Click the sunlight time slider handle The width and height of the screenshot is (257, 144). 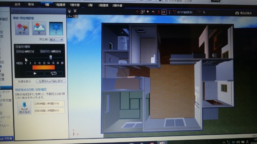(x=51, y=58)
